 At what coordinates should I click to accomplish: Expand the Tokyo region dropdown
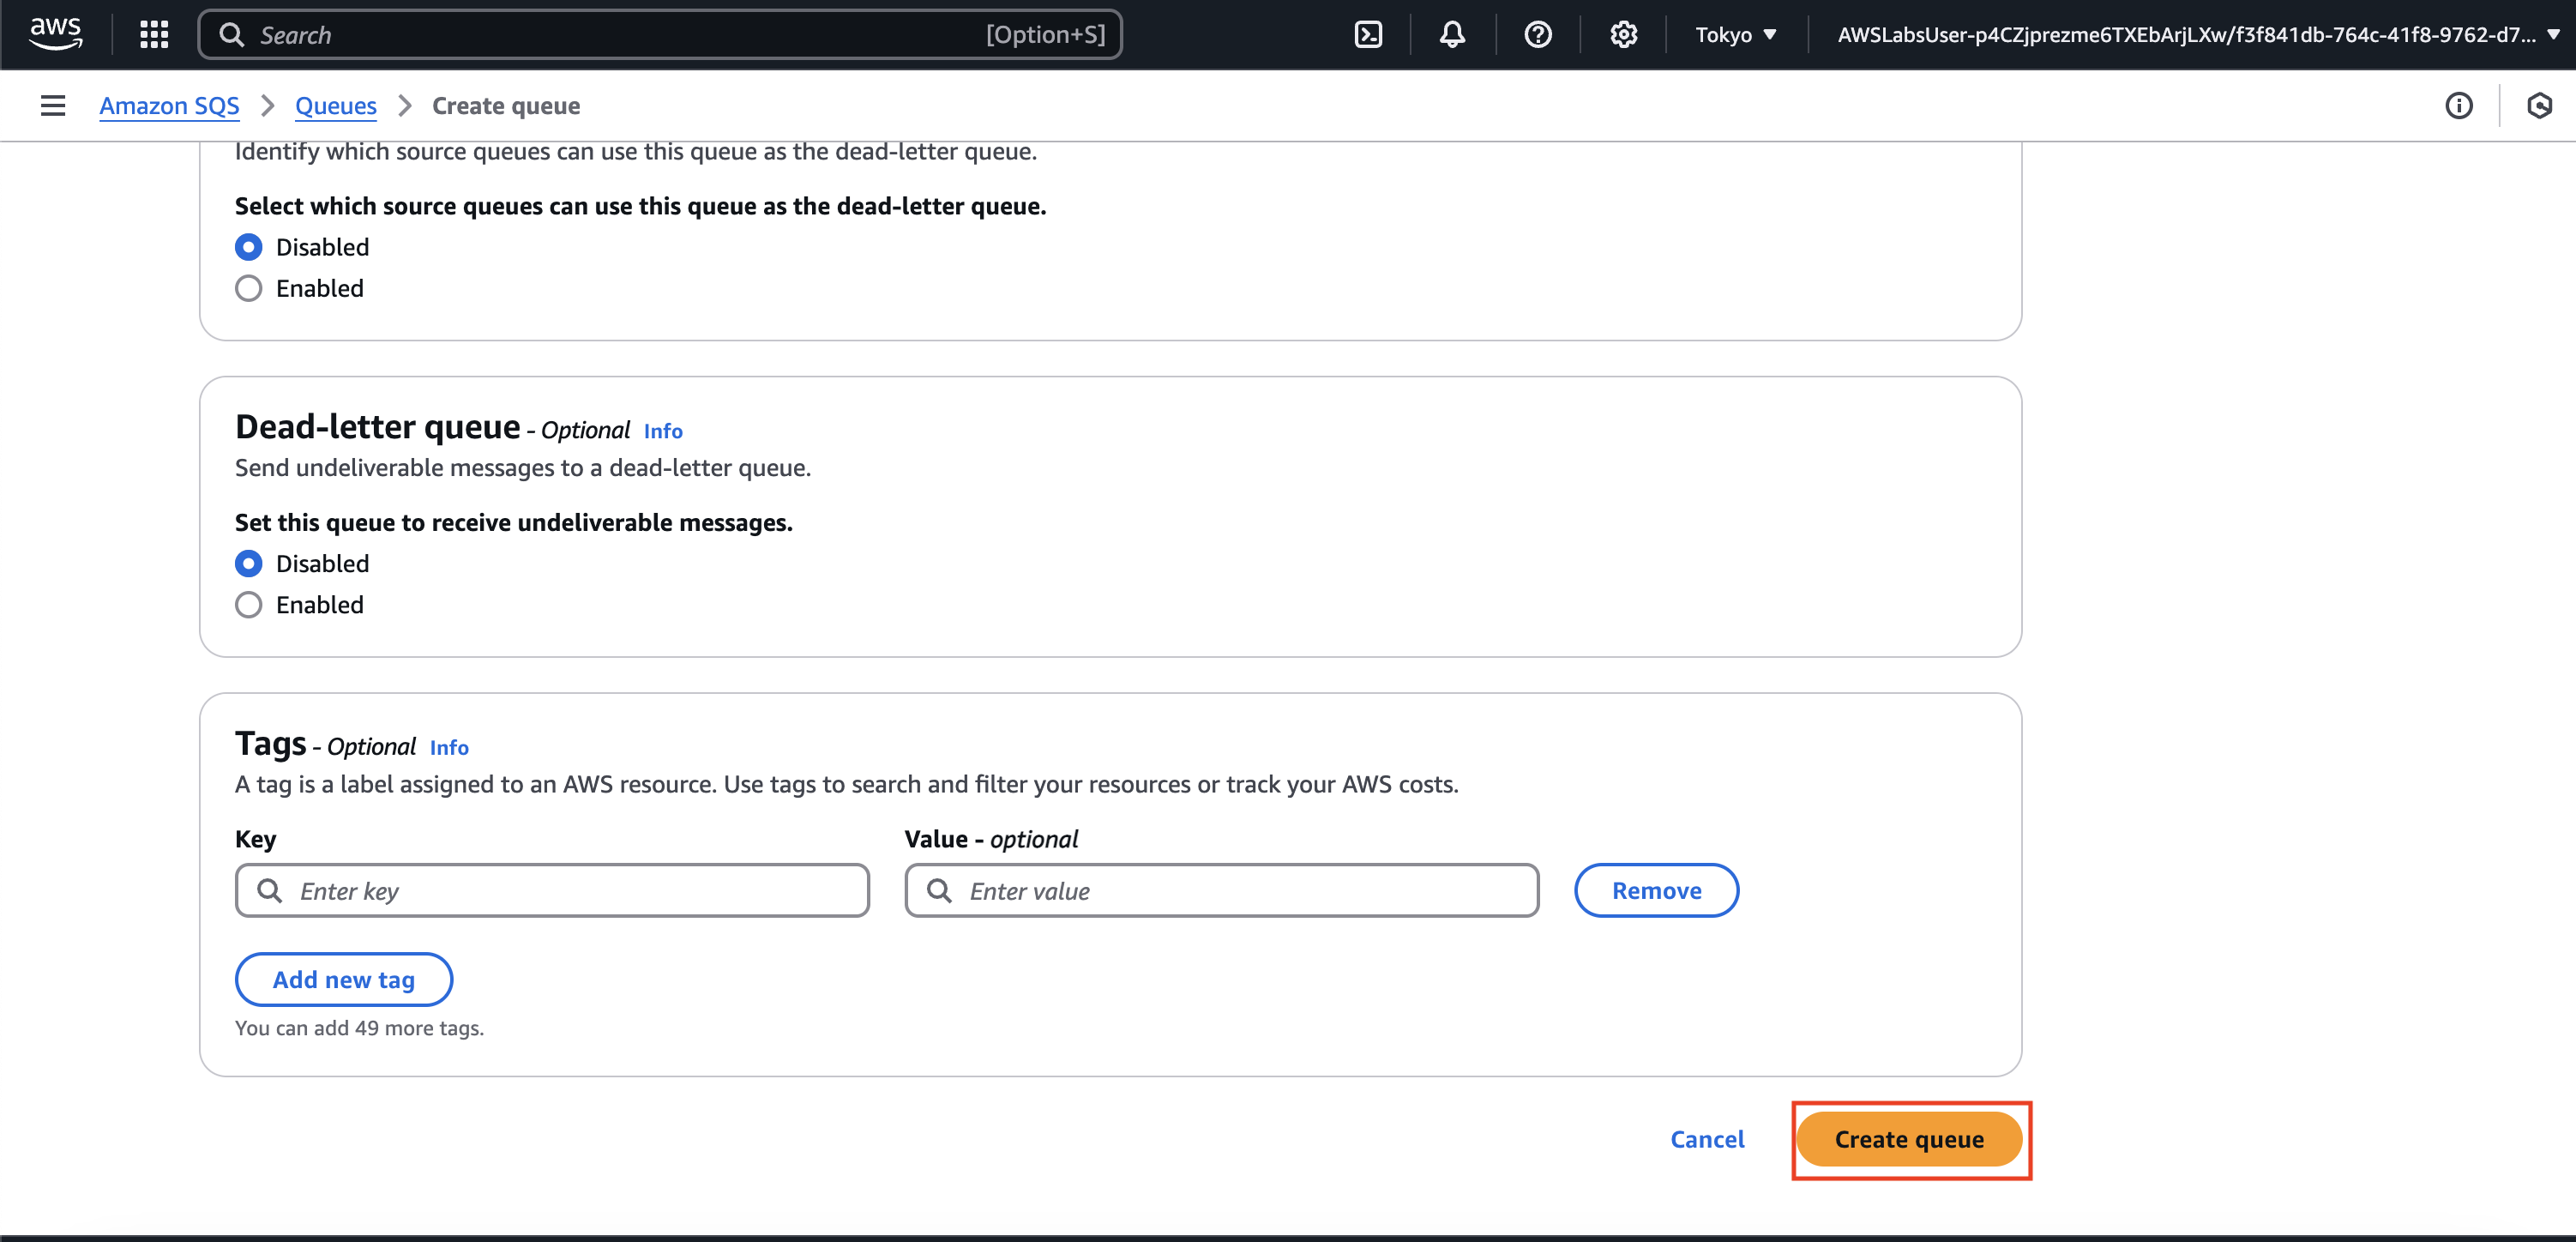1735,34
